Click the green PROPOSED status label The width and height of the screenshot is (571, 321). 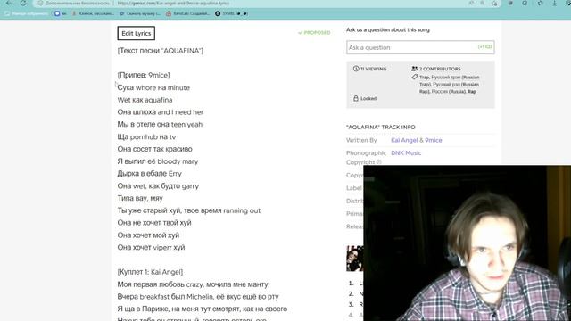click(x=314, y=32)
